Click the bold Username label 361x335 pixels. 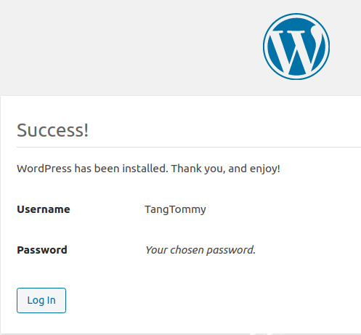(x=44, y=209)
